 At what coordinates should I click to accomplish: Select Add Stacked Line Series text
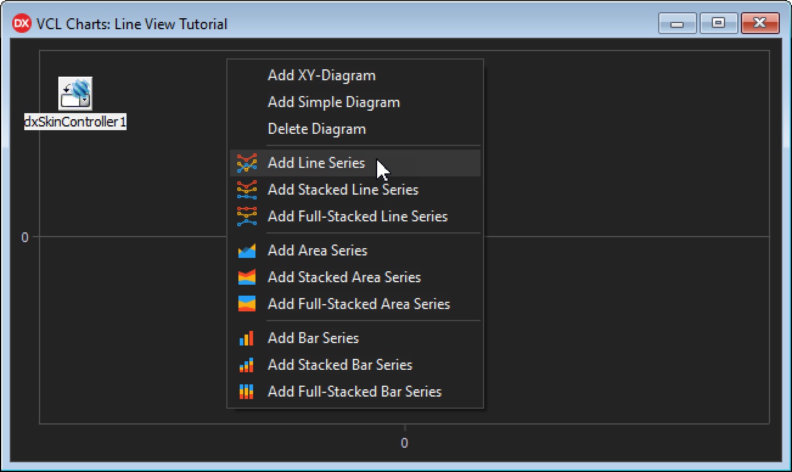click(342, 190)
